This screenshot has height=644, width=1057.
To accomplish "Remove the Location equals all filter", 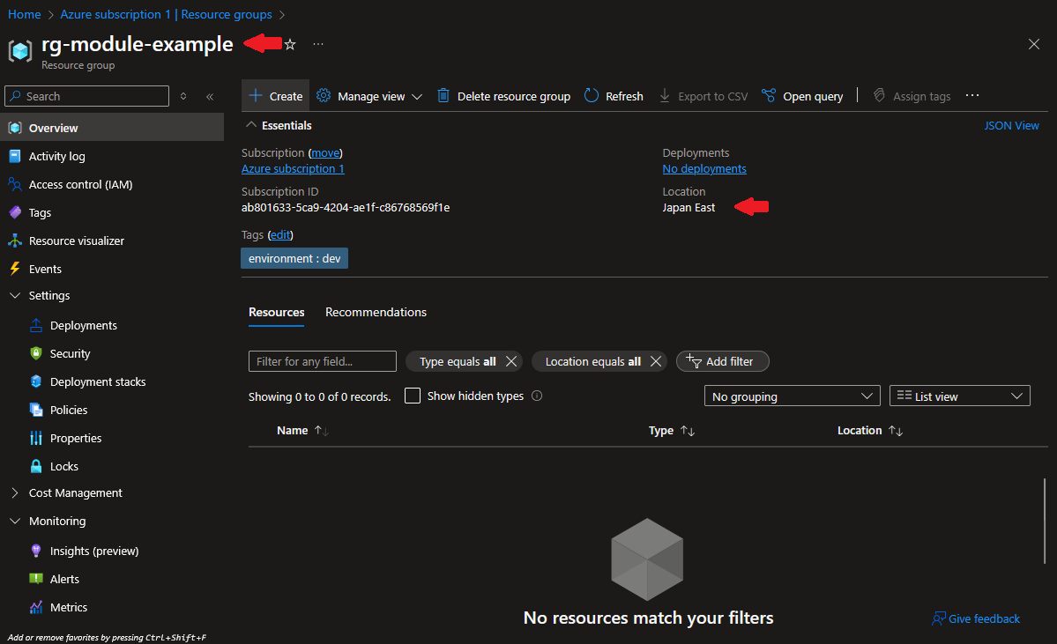I will [655, 362].
